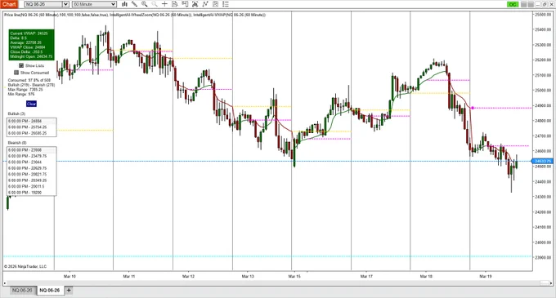Select the drawing tools pencil icon
The height and width of the screenshot is (298, 556).
(x=134, y=4)
